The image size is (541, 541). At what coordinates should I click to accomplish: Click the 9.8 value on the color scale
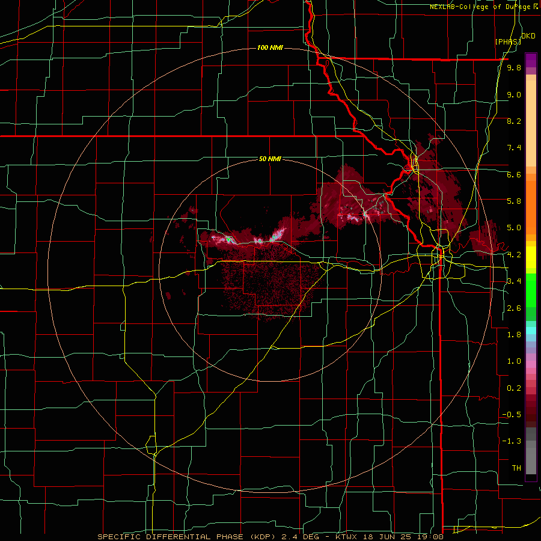tap(514, 68)
